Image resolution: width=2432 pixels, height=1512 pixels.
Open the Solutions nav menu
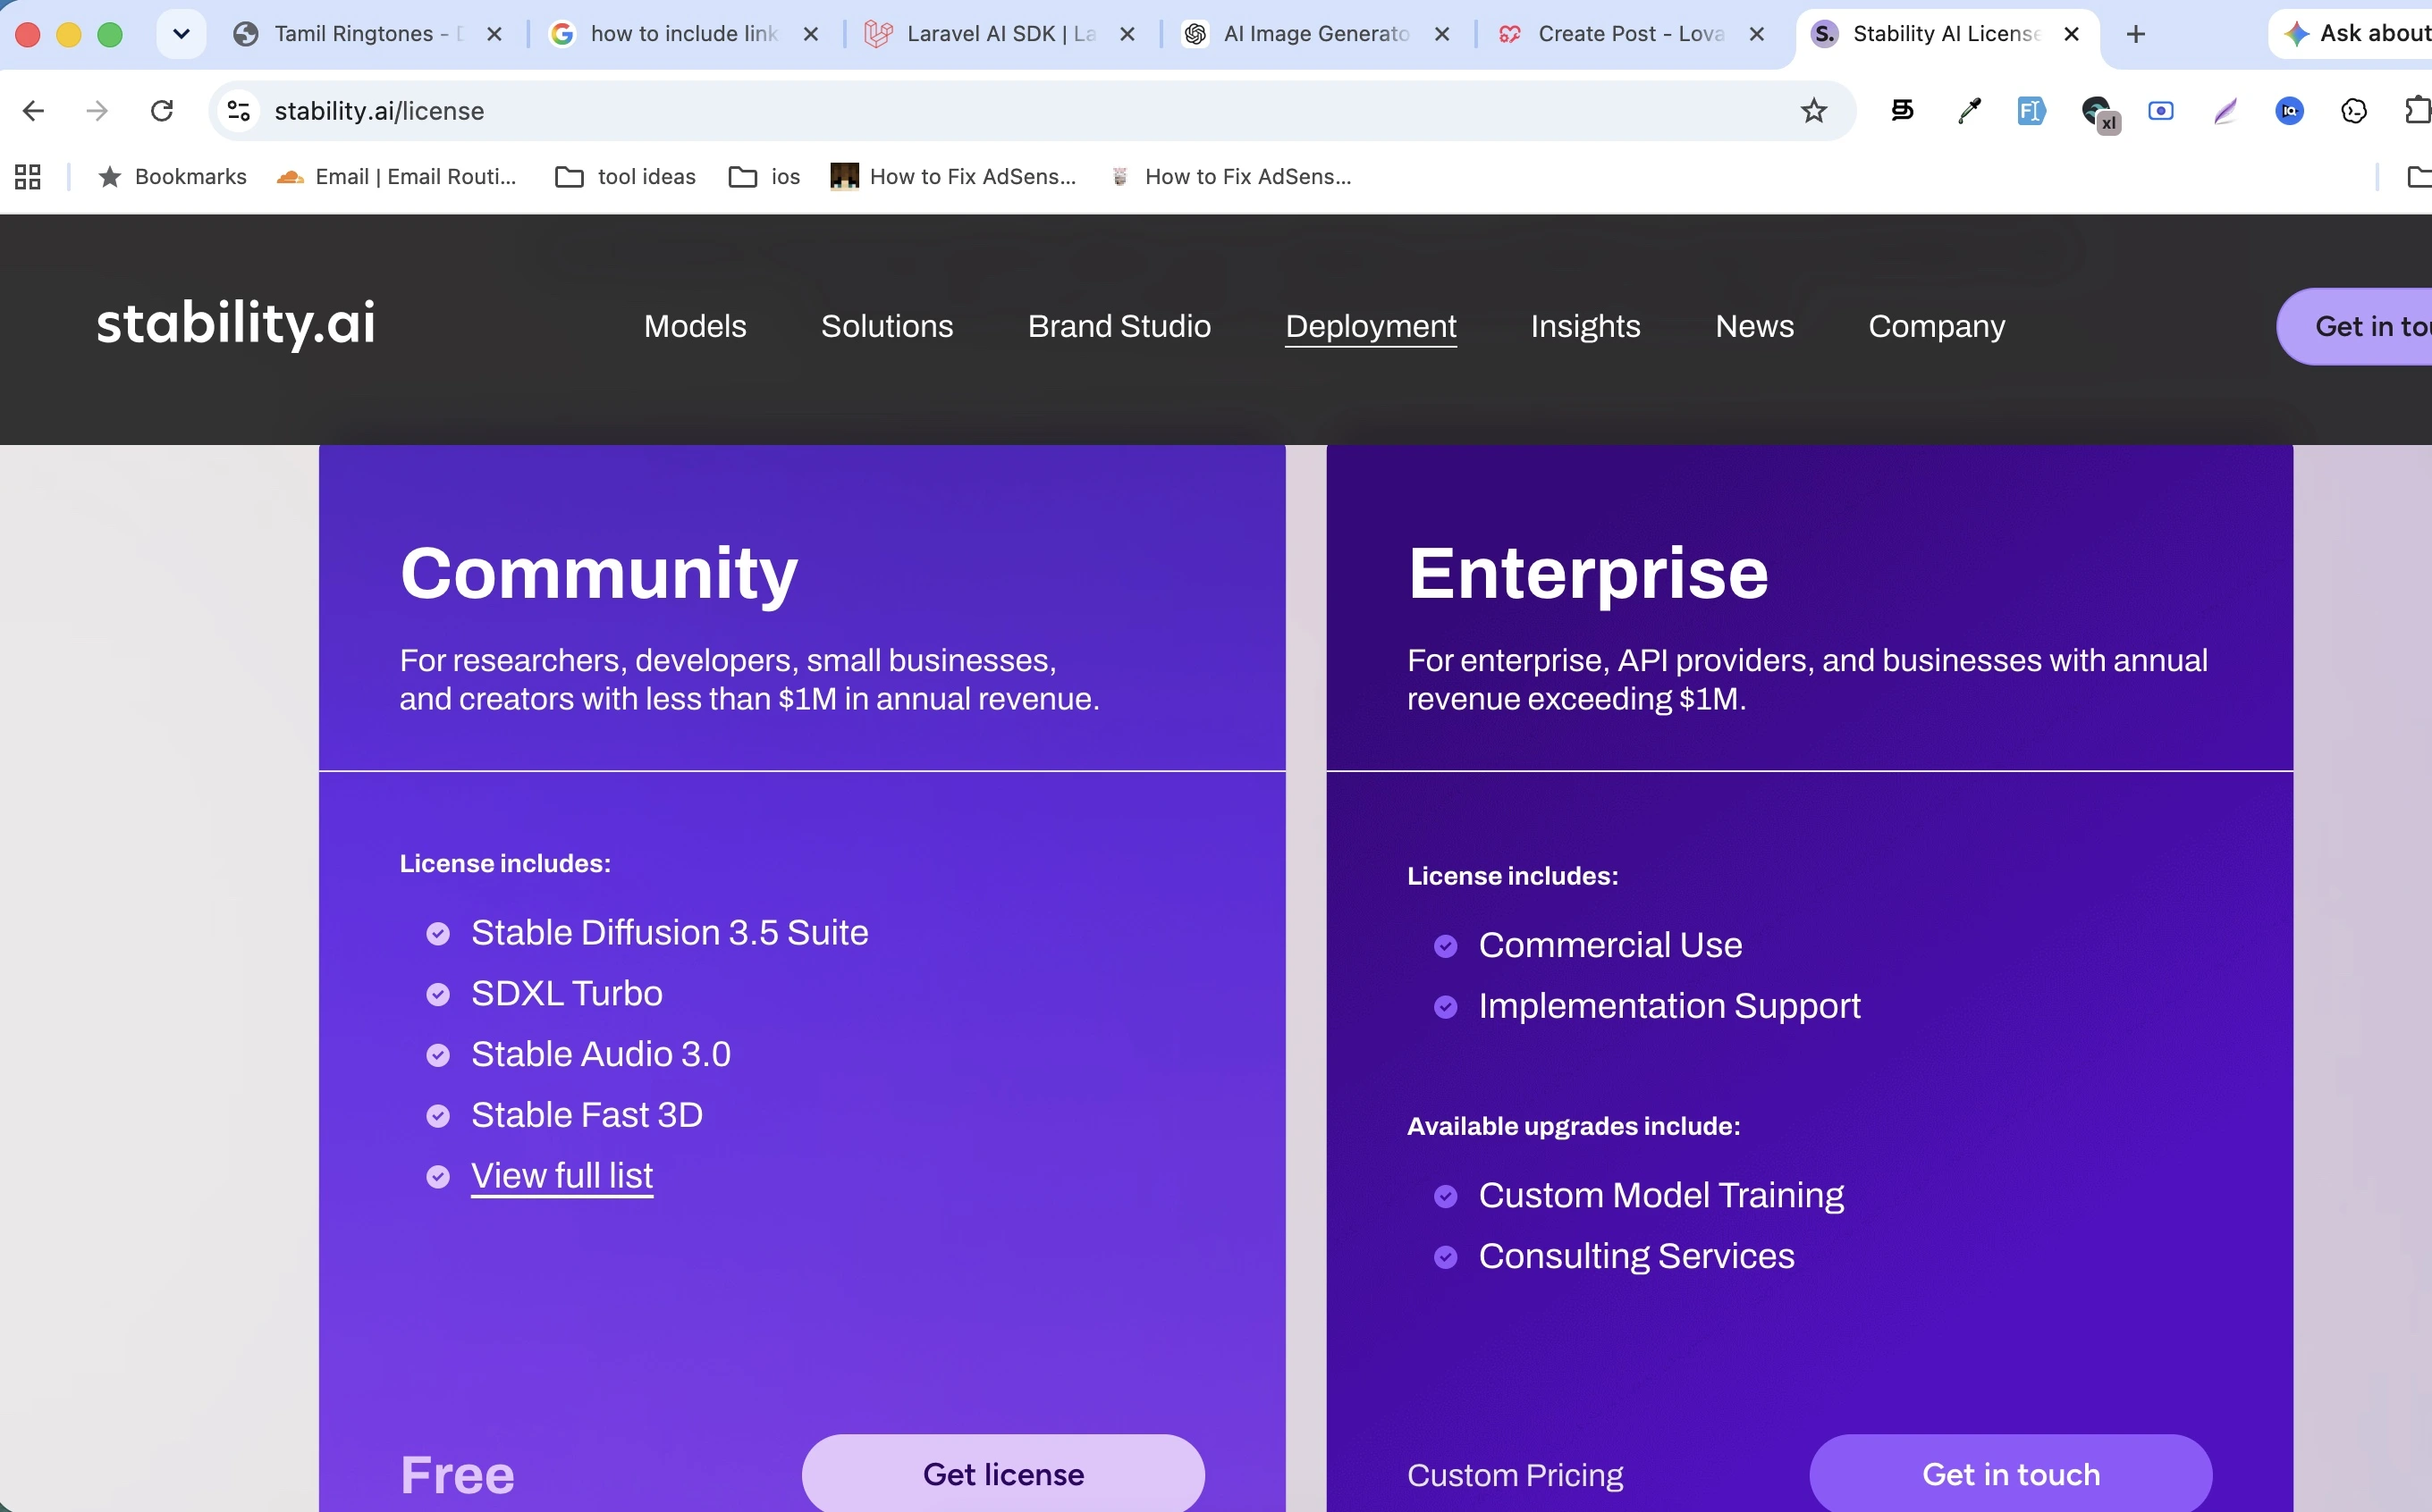pyautogui.click(x=886, y=326)
